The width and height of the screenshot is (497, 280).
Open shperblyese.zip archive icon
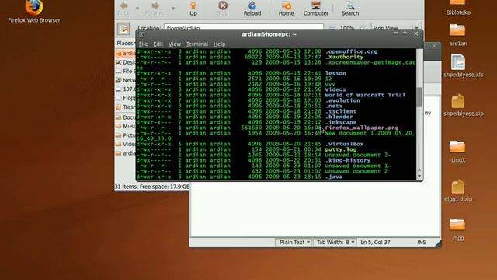pos(463,106)
